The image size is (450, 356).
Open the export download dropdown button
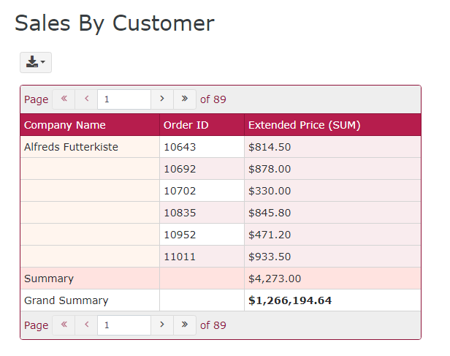[35, 62]
